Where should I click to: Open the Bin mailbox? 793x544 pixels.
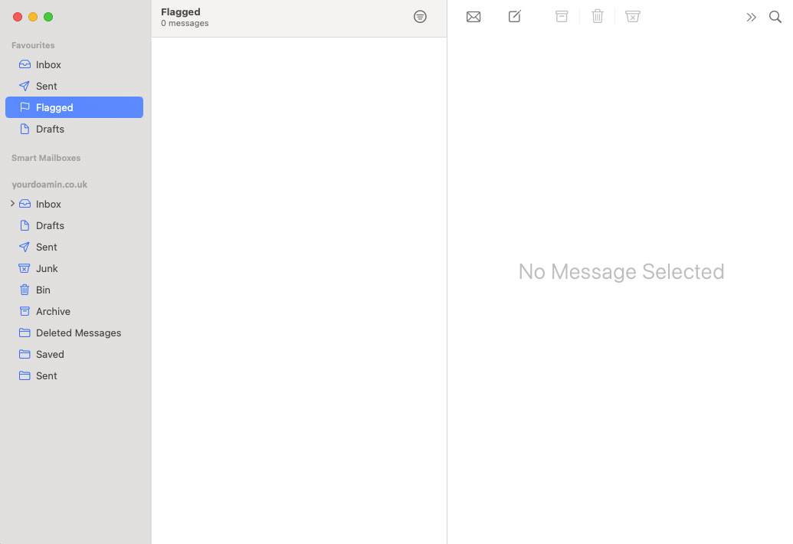coord(74,290)
